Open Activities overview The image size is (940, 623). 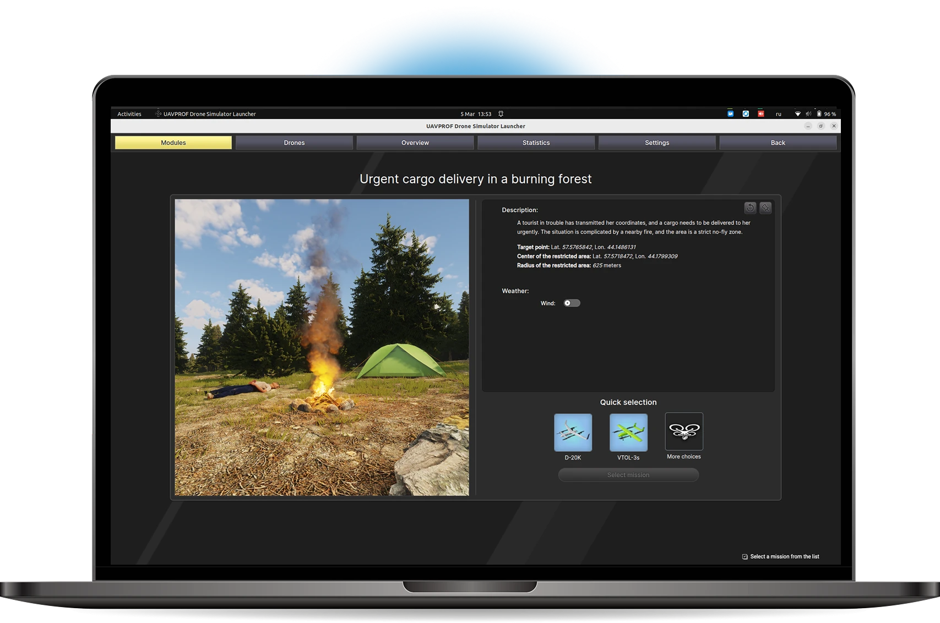pos(129,114)
